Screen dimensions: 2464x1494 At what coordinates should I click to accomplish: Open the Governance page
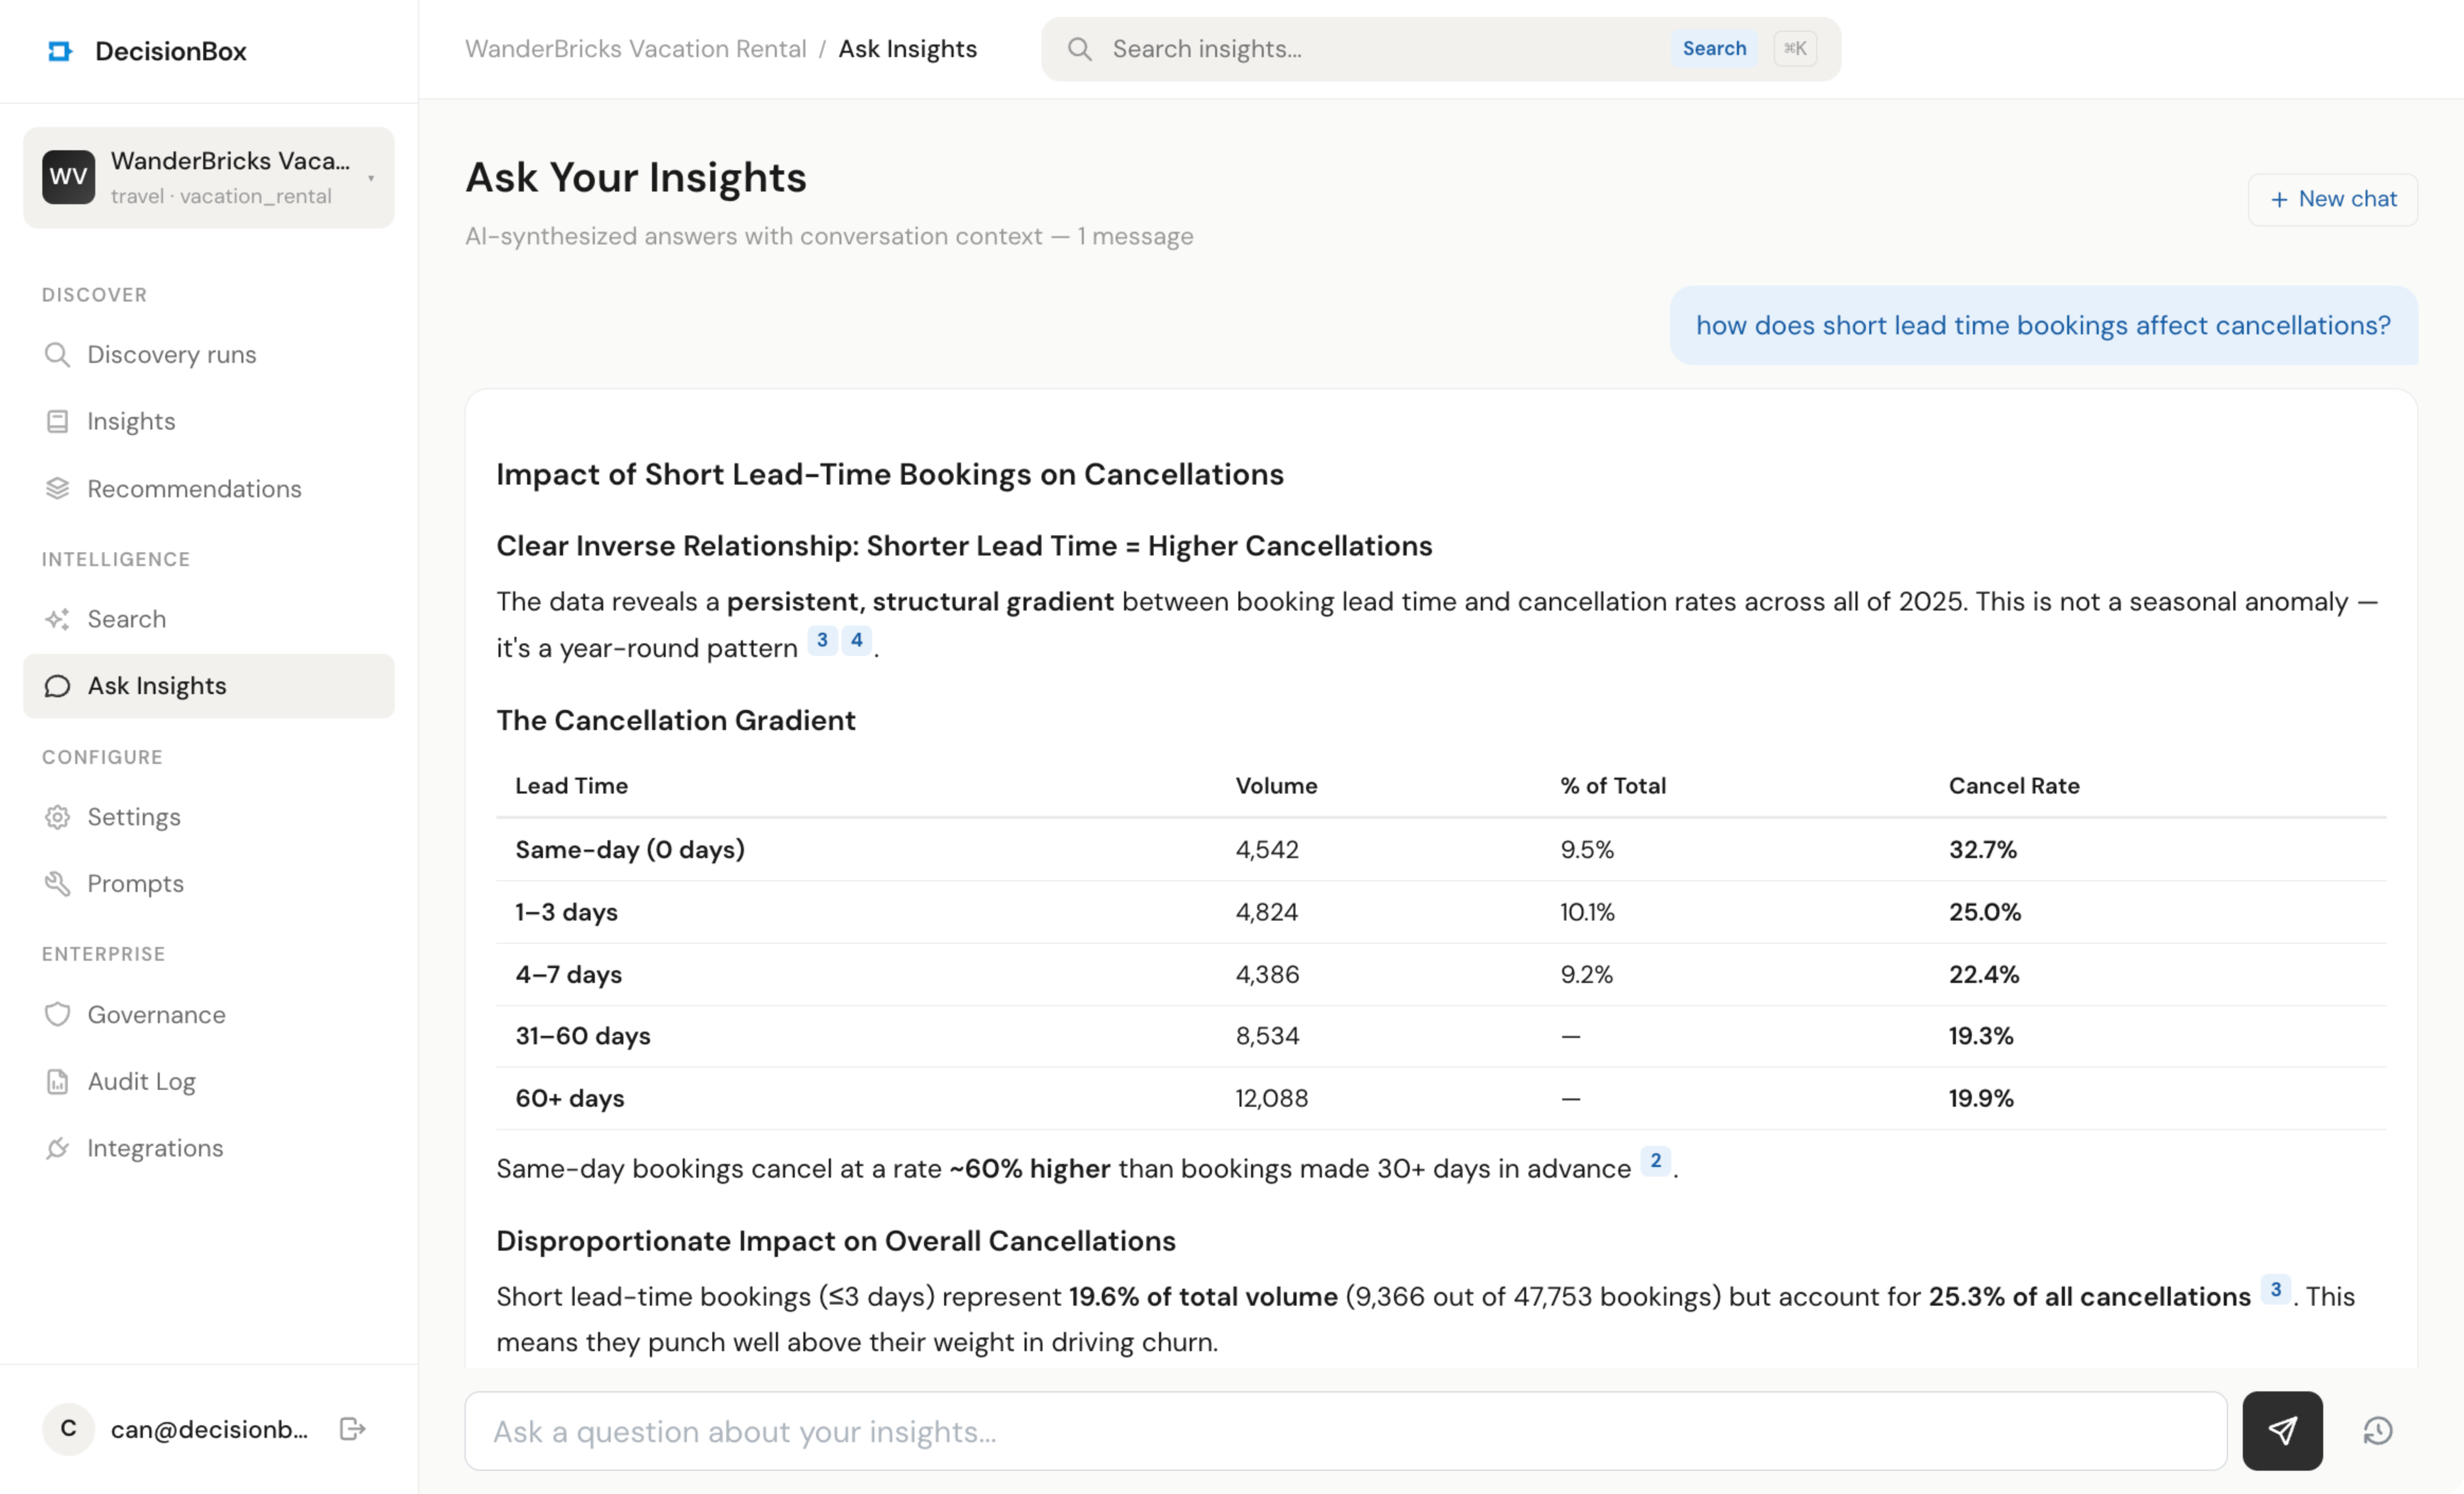tap(156, 1015)
